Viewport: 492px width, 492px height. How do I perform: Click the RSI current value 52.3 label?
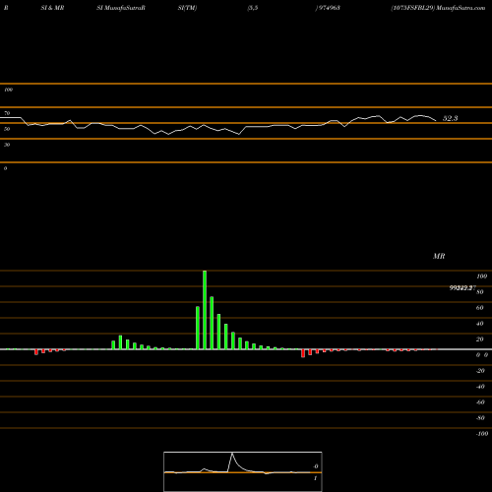pyautogui.click(x=450, y=118)
